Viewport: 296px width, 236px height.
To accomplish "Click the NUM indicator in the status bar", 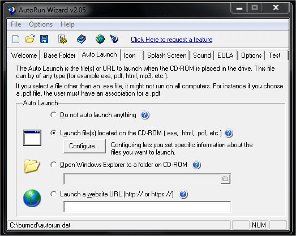I will tap(259, 225).
